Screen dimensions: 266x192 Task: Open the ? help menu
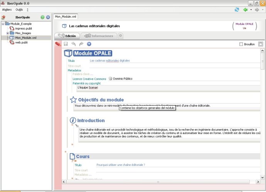coord(27,10)
